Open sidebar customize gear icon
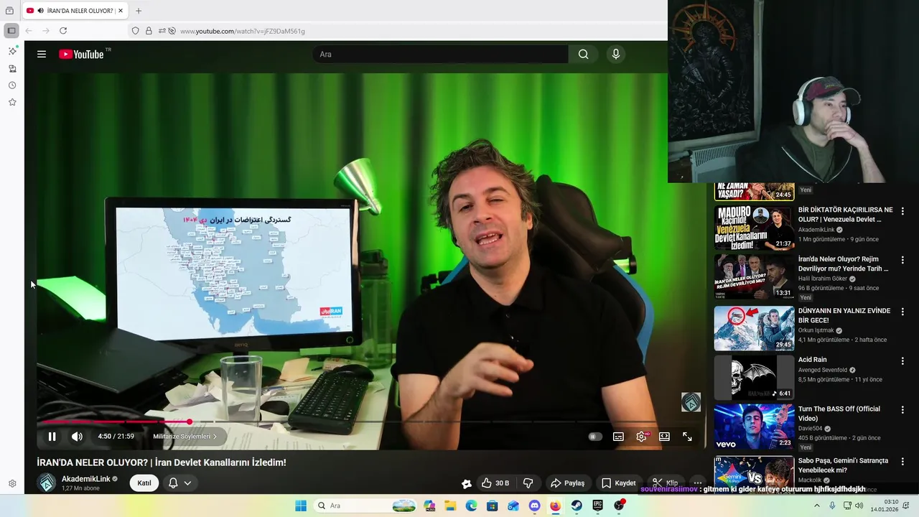 tap(12, 484)
